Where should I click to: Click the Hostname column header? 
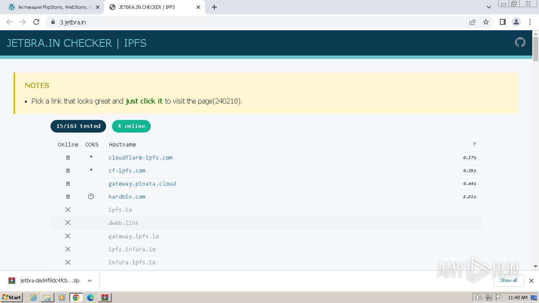(x=123, y=144)
